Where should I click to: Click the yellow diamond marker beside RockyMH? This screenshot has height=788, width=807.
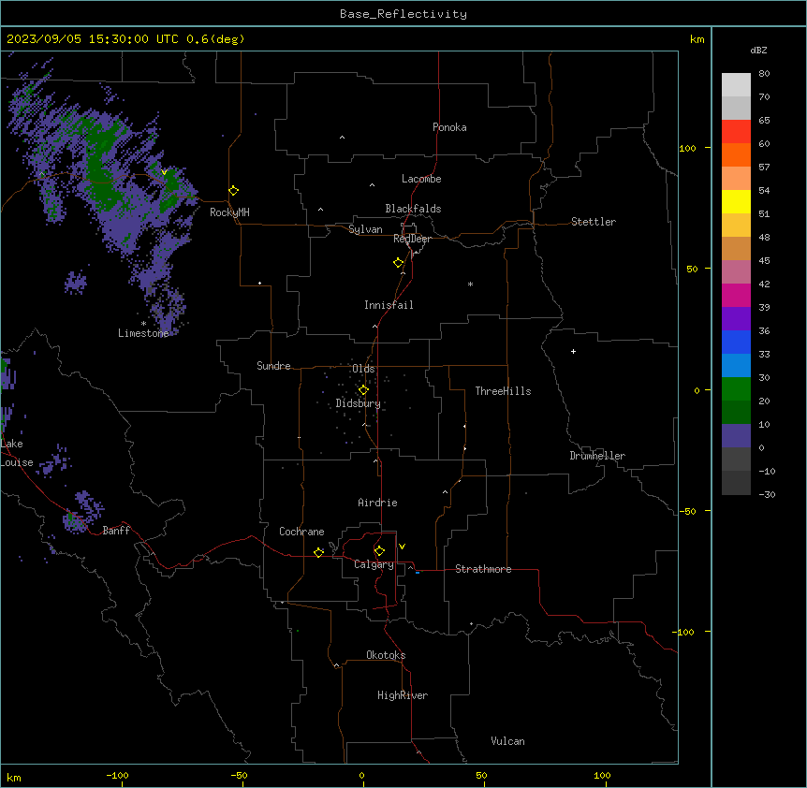click(234, 191)
